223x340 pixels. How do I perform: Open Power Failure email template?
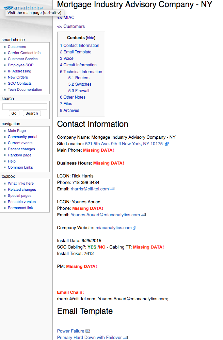coord(70,331)
